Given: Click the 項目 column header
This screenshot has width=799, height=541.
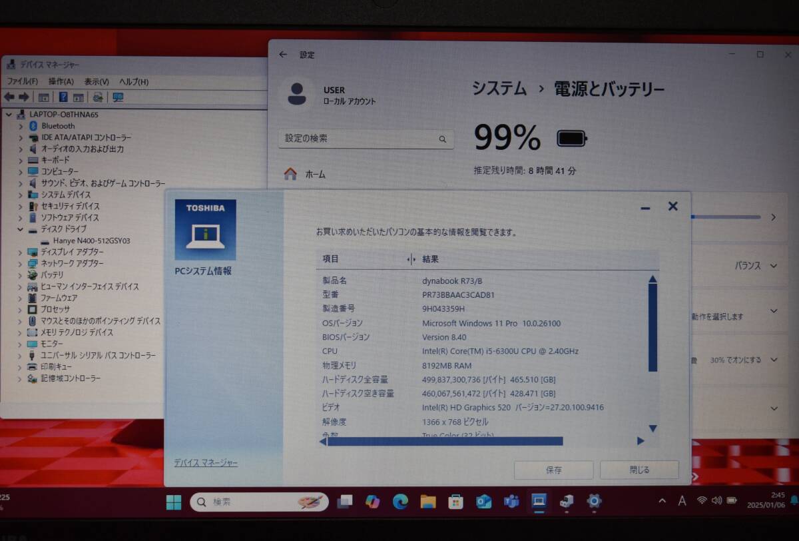Looking at the screenshot, I should coord(331,259).
